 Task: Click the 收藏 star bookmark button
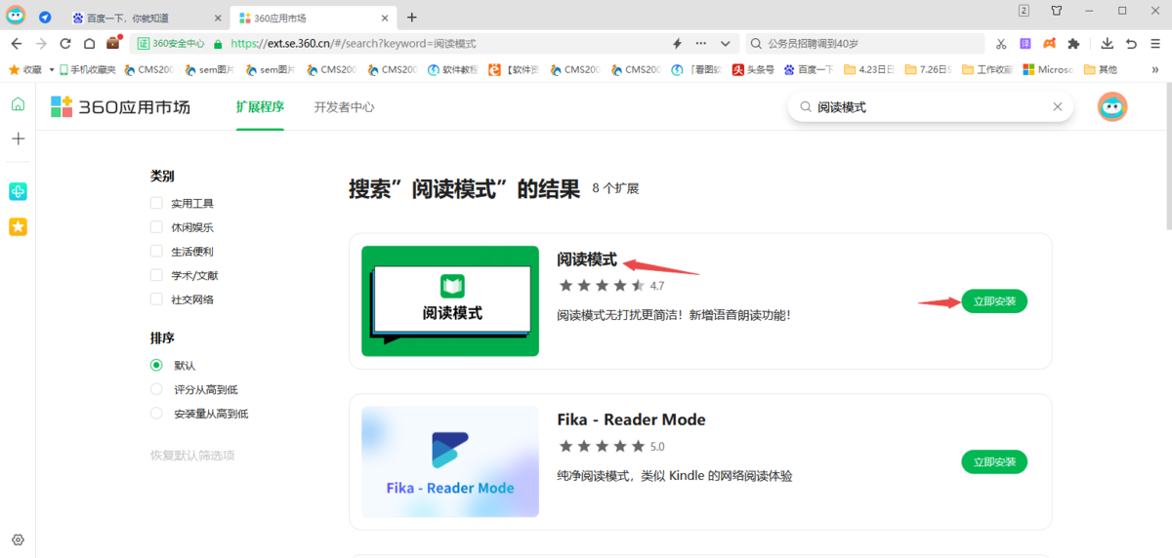(24, 69)
